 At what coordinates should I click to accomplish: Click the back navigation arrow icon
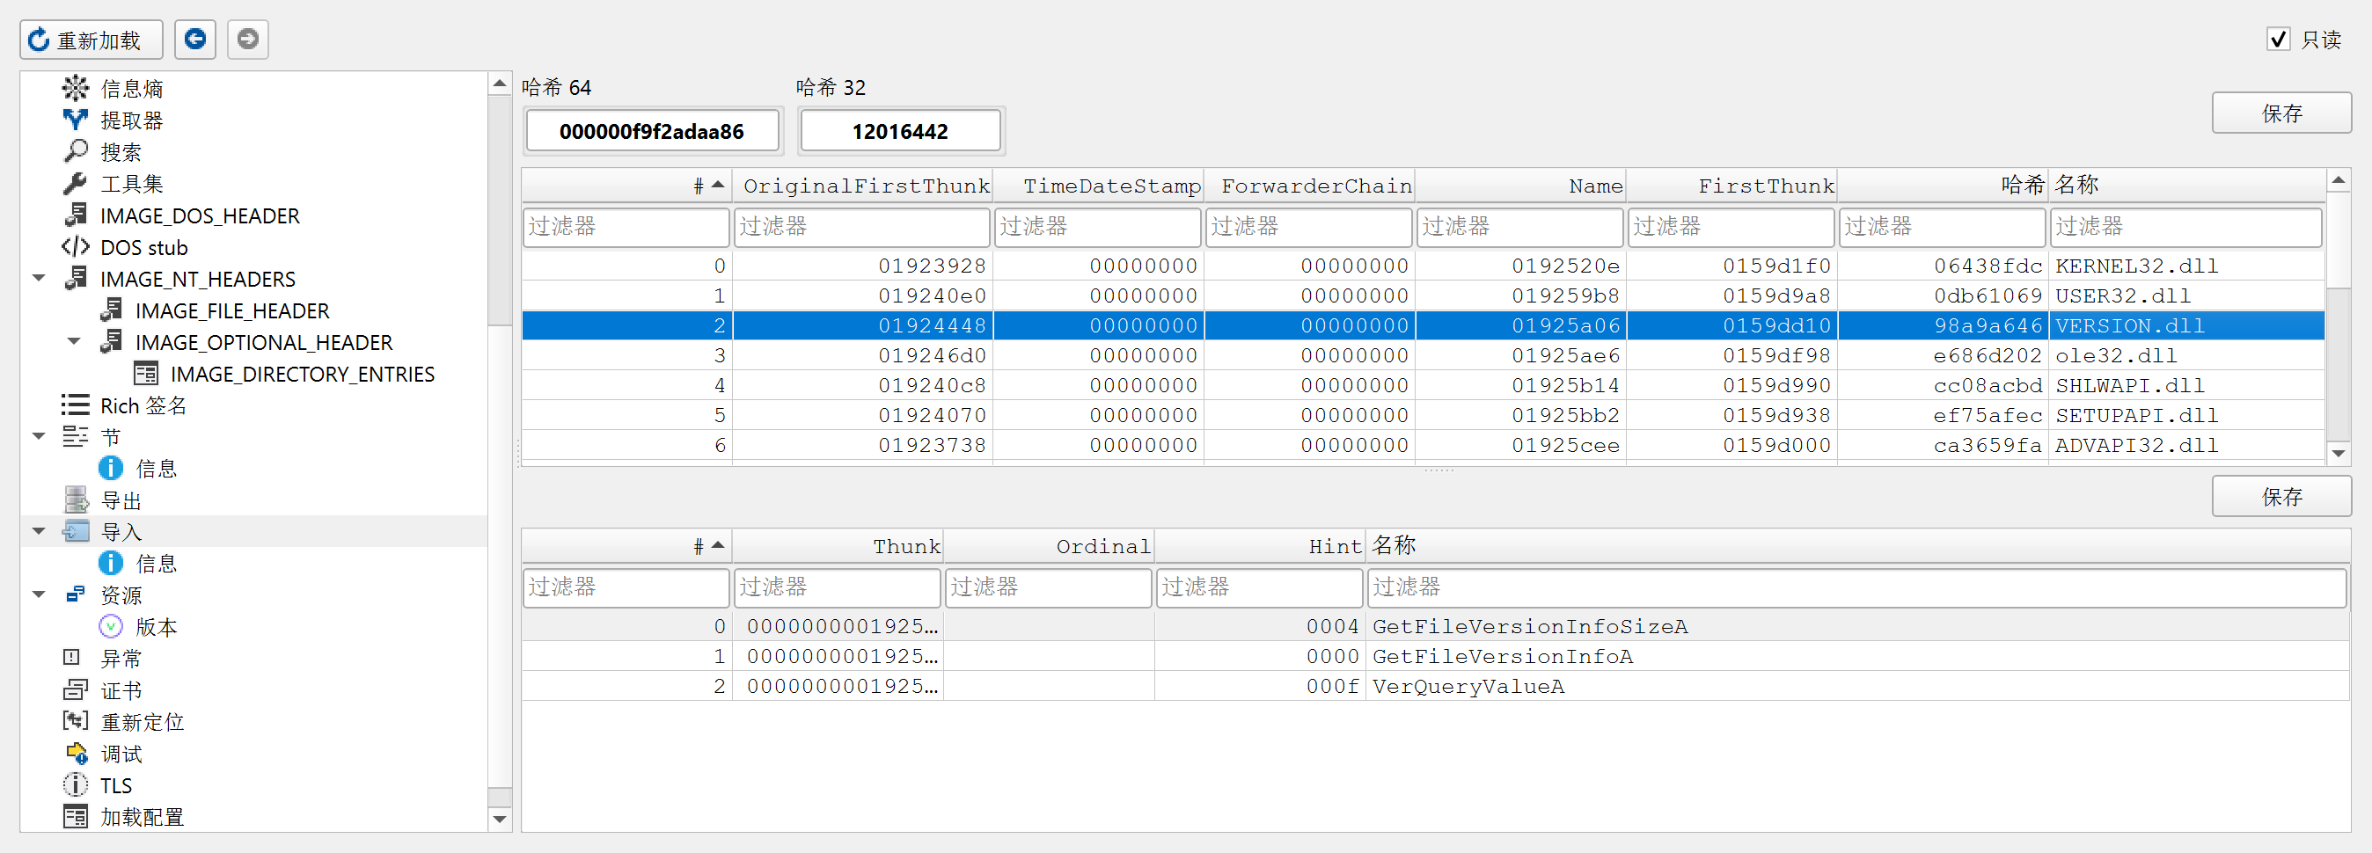[194, 39]
